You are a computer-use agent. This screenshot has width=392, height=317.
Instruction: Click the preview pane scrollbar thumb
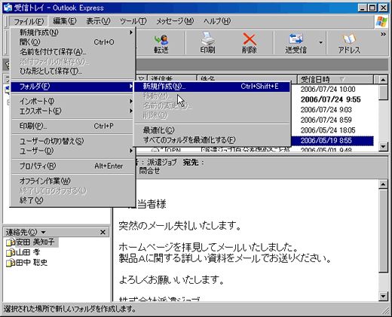coord(383,231)
